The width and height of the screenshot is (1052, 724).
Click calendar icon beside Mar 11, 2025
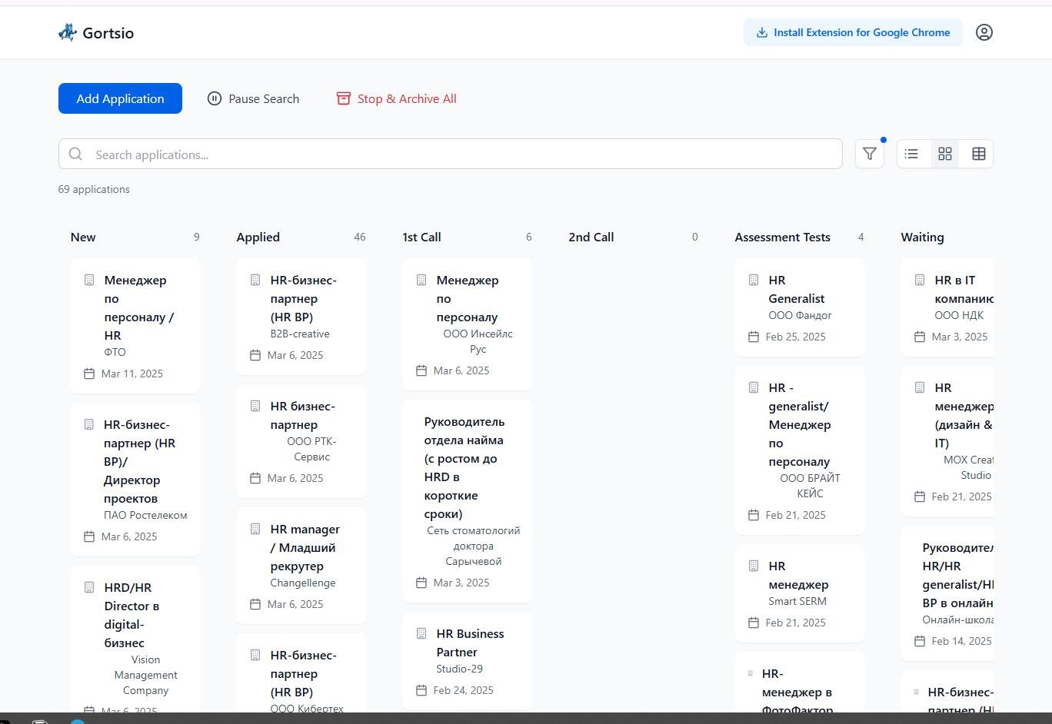(x=89, y=374)
